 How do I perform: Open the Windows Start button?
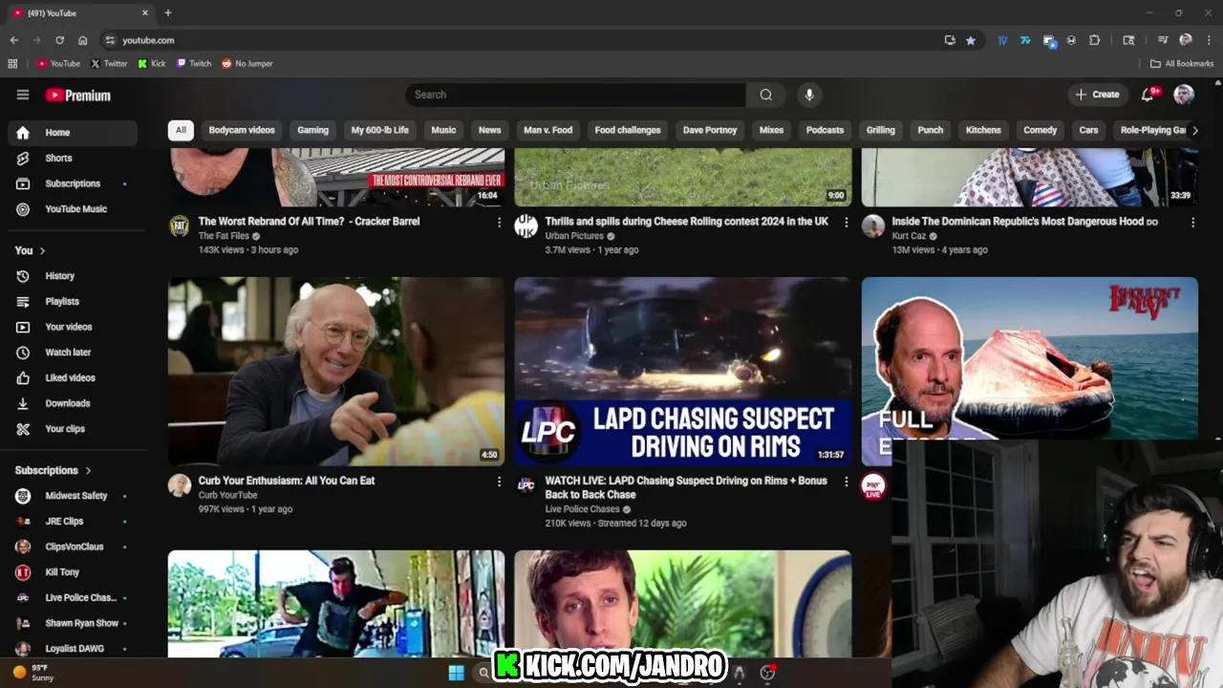click(x=457, y=673)
